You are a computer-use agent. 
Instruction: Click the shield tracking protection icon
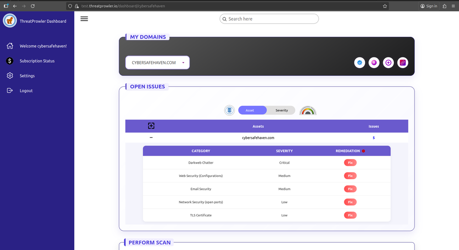pos(70,6)
